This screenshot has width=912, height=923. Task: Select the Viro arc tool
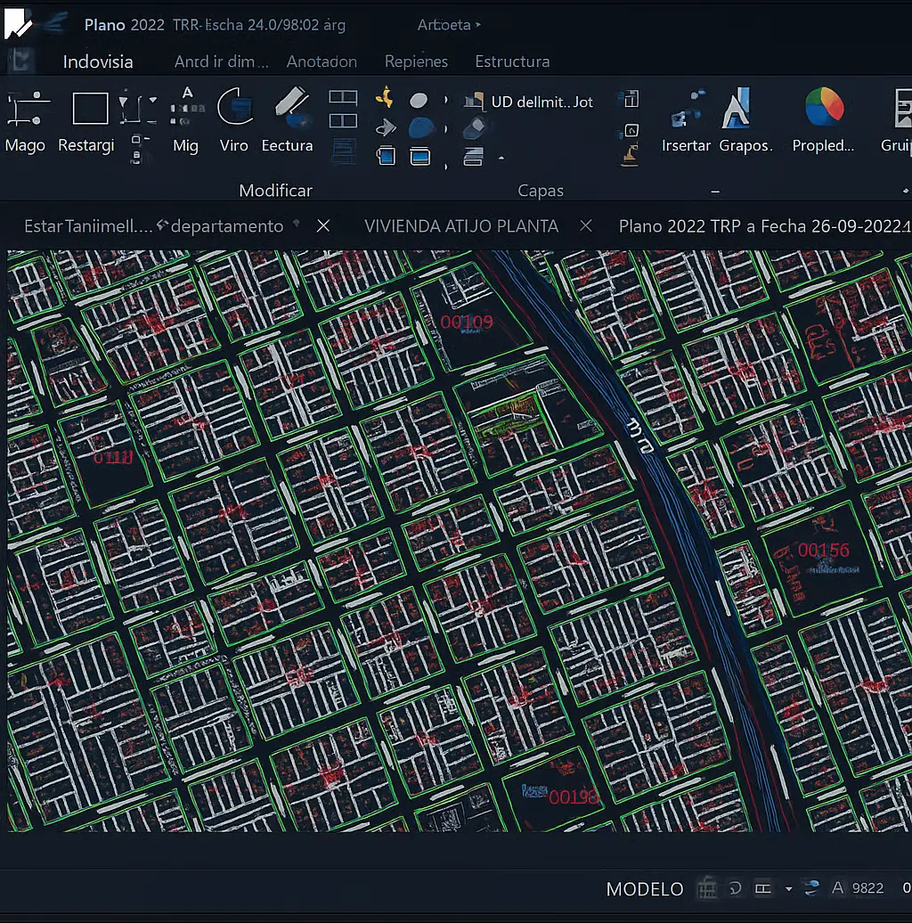click(x=235, y=107)
